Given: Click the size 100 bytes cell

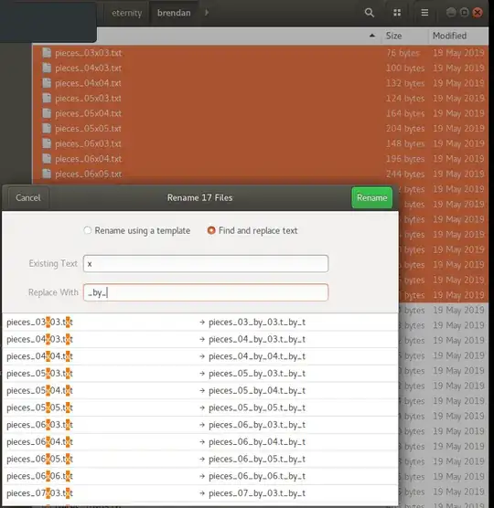Looking at the screenshot, I should pos(405,68).
